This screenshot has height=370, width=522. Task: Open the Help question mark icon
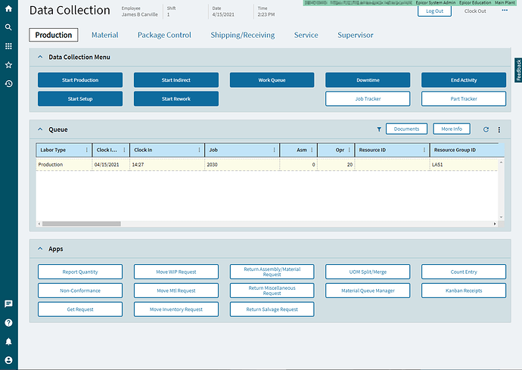click(8, 322)
